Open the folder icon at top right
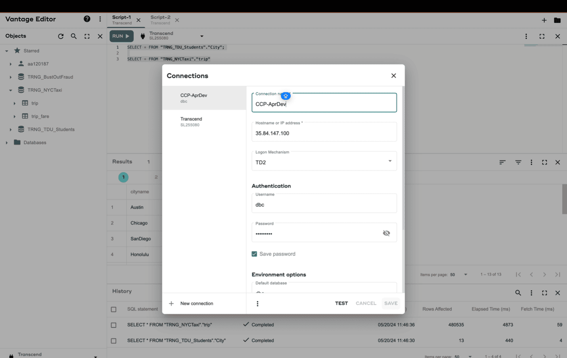This screenshot has width=567, height=358. click(x=557, y=20)
